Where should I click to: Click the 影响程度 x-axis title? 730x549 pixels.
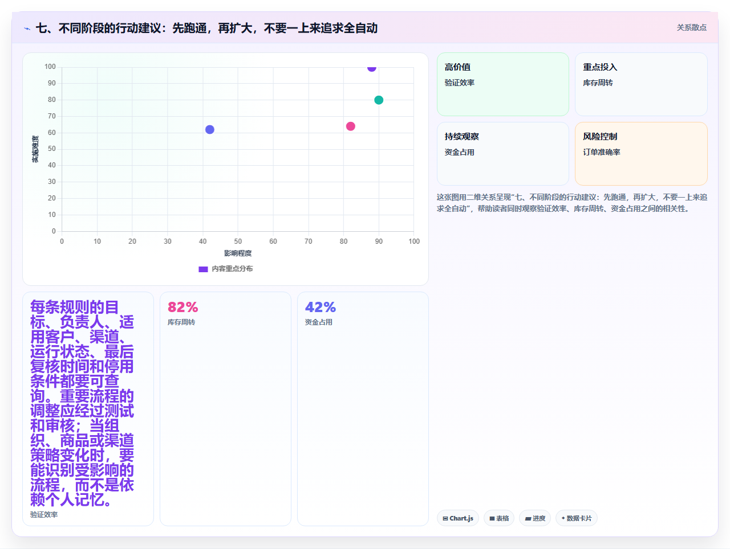tap(238, 253)
